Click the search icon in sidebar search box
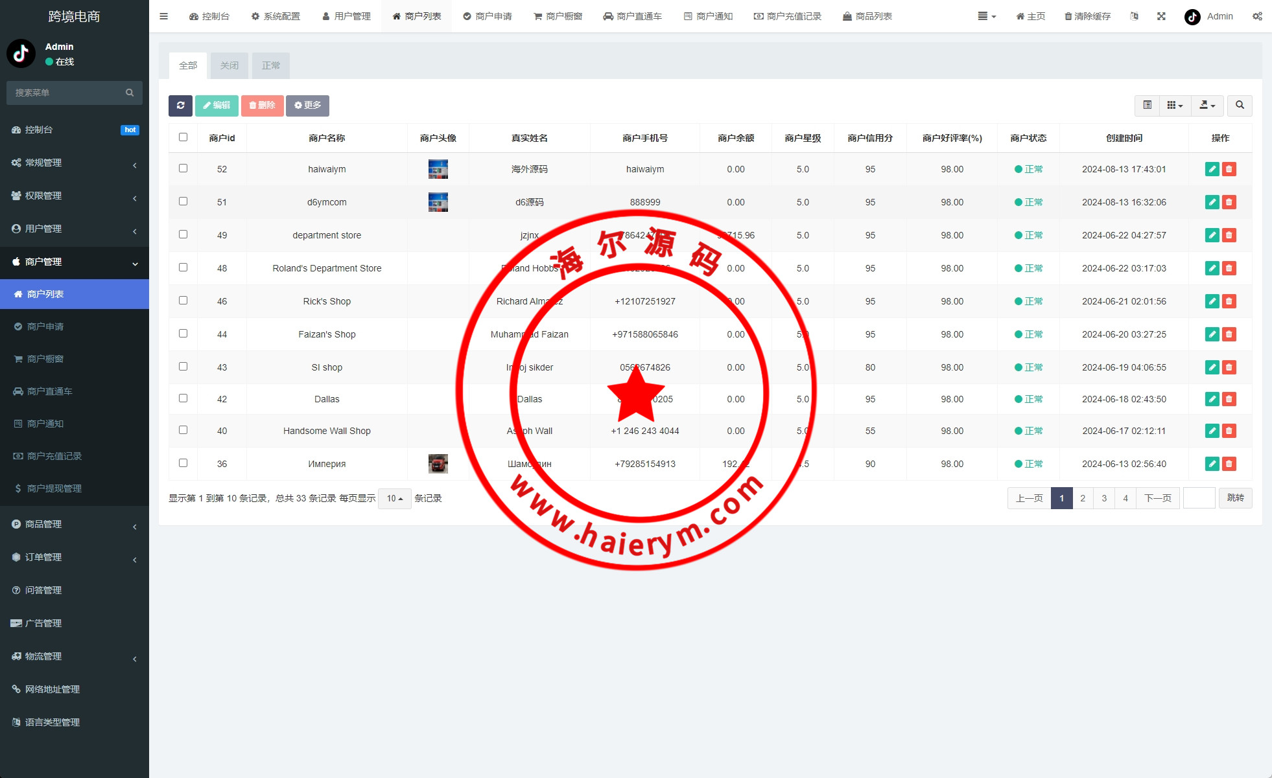This screenshot has height=778, width=1272. click(x=130, y=93)
